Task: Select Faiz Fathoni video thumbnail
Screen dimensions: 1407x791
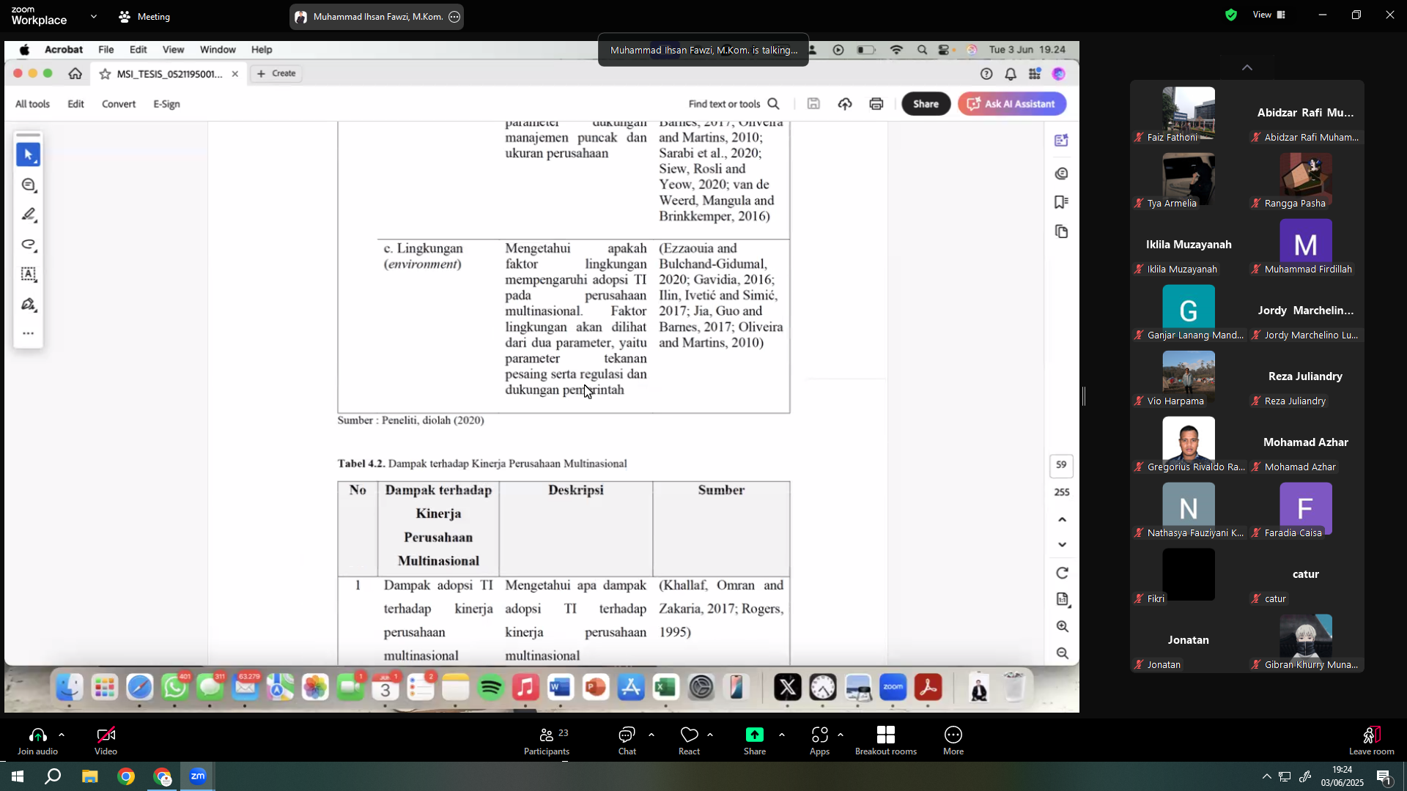Action: coord(1188,114)
